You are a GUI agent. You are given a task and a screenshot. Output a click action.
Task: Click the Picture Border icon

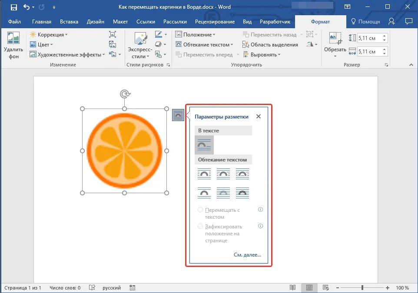[x=159, y=34]
